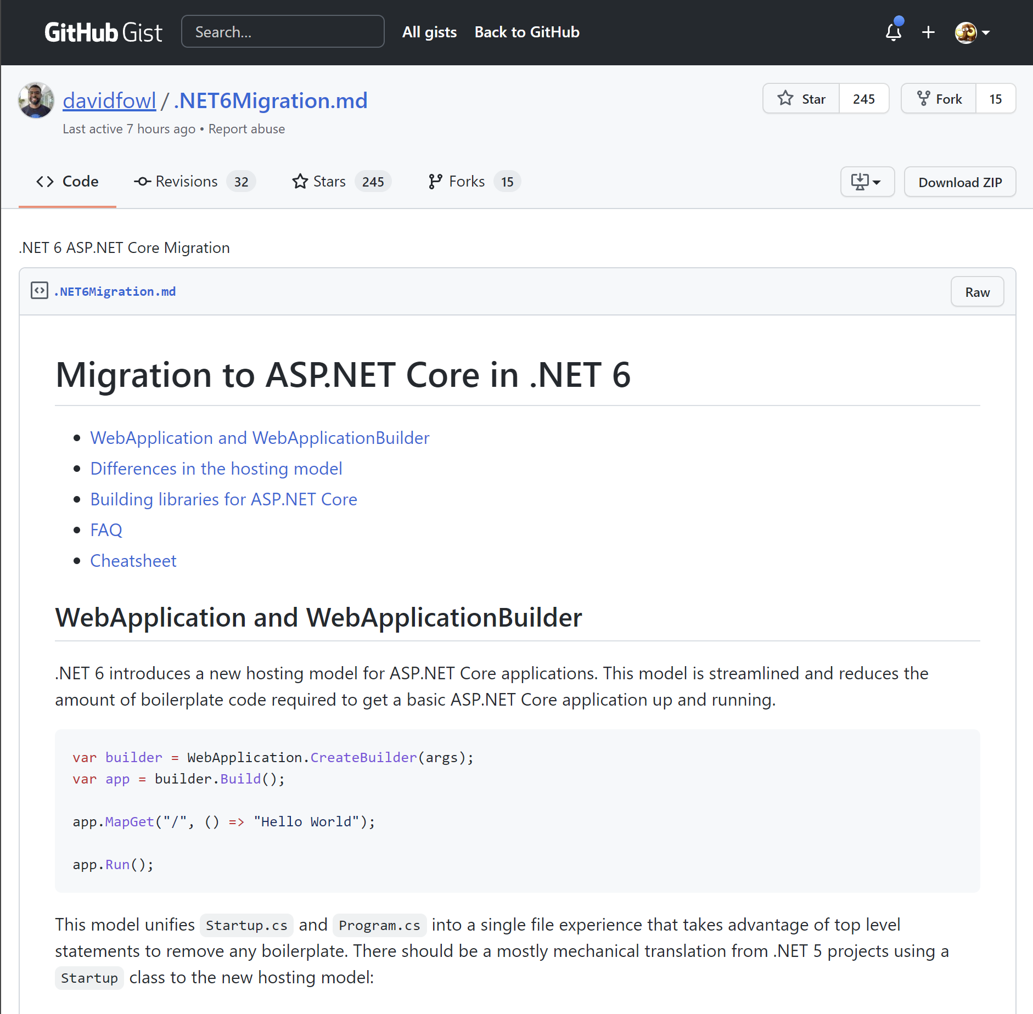Go to All gists

point(429,32)
